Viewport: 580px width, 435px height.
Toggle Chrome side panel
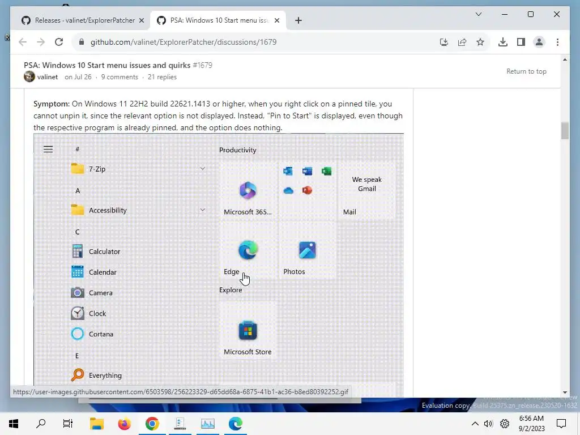[x=521, y=42]
